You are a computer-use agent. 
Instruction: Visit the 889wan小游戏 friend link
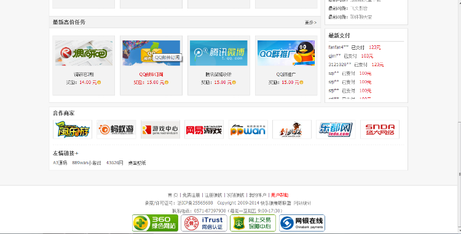pos(87,163)
